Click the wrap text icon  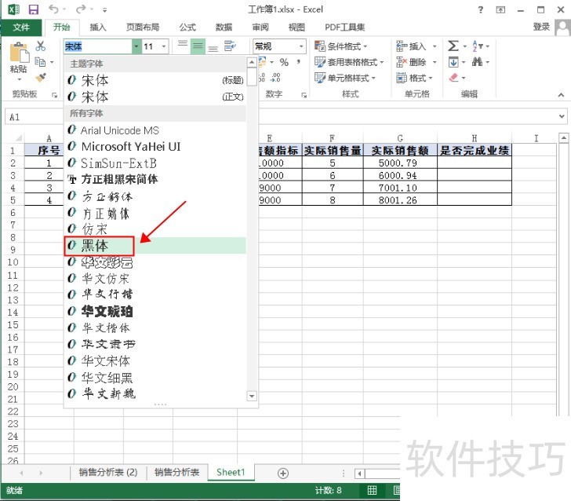point(230,46)
